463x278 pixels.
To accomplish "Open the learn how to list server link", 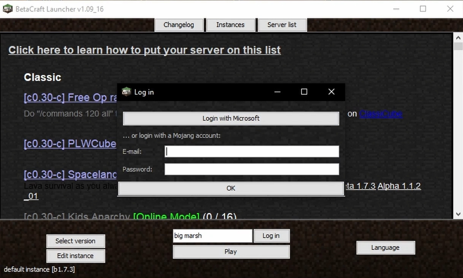I will pyautogui.click(x=144, y=50).
